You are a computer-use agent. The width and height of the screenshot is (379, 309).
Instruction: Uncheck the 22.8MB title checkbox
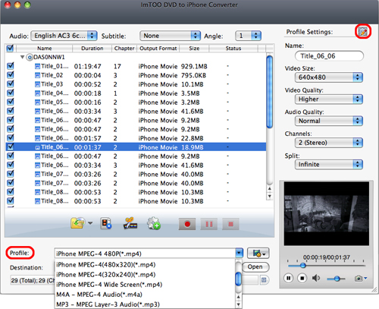pyautogui.click(x=11, y=138)
